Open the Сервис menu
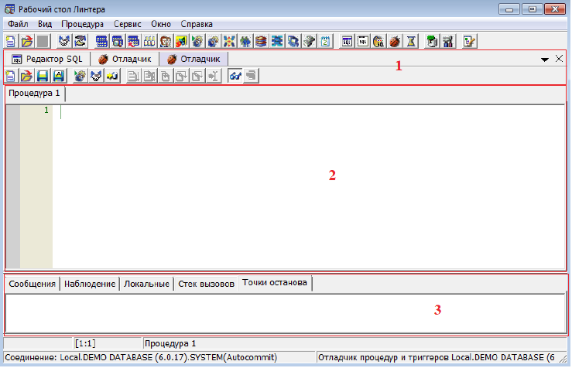Screen dimensions: 572x368 127,25
